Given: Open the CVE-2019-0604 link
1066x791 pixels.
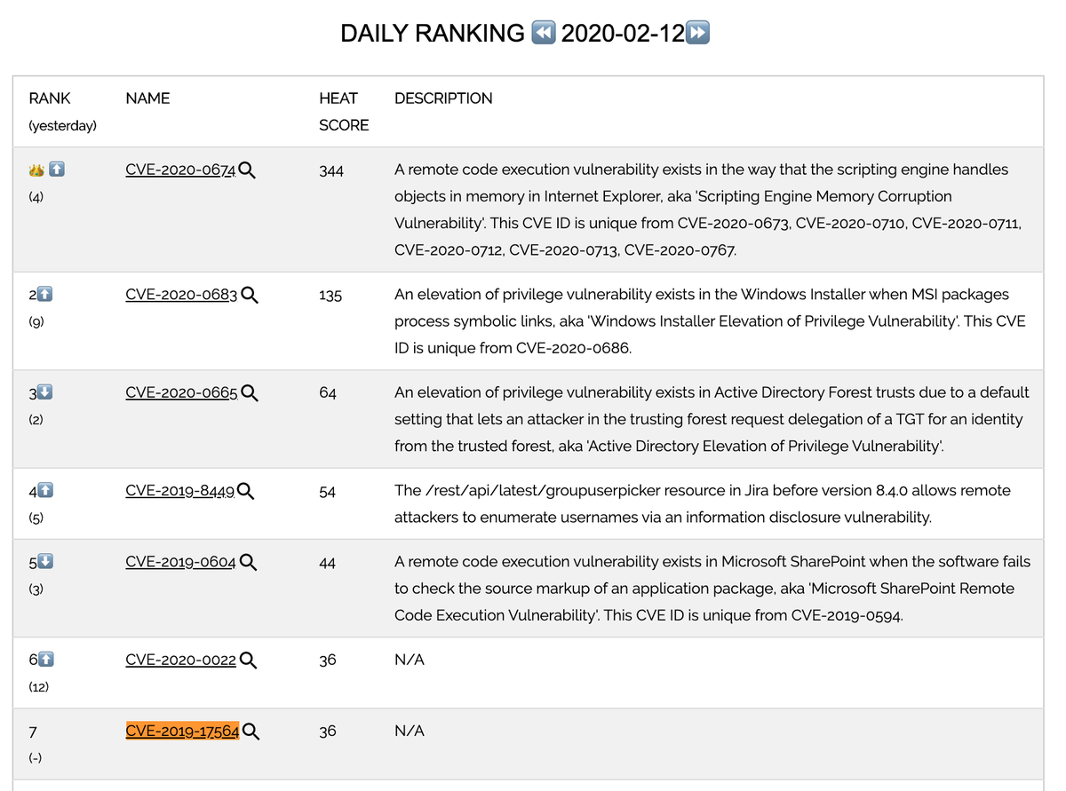Looking at the screenshot, I should pos(181,562).
